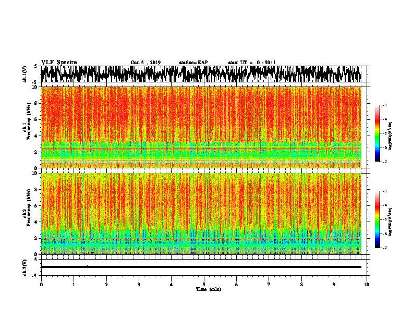Click the ch.2 log(PSD) color bar
This screenshot has height=319, width=413.
click(378, 219)
